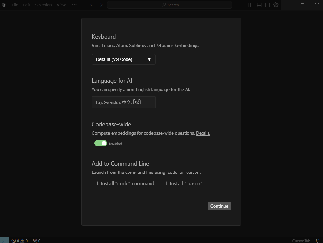Open the File menu
Viewport: 323px width, 243px height.
click(x=15, y=5)
